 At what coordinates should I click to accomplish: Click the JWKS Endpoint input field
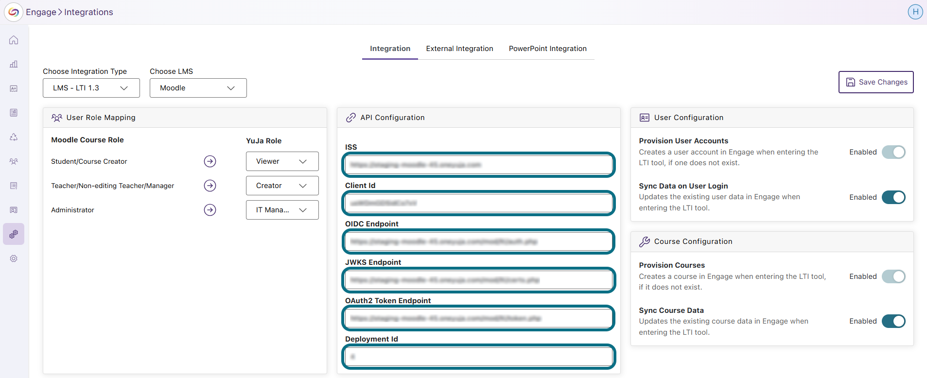point(479,280)
